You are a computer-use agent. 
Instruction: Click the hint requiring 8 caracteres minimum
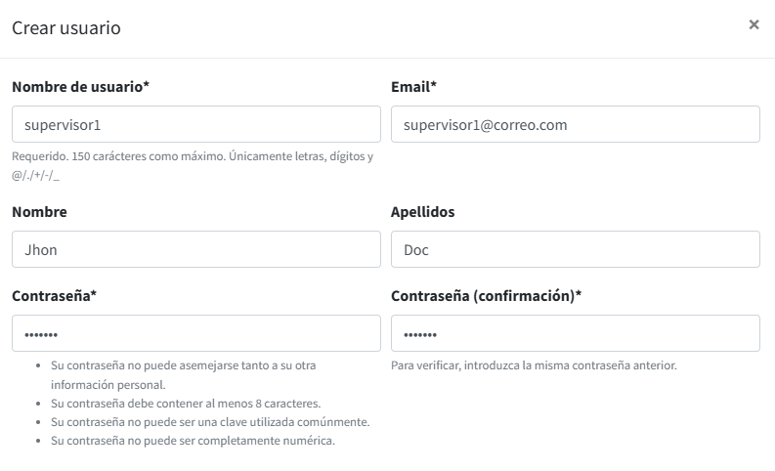tap(185, 404)
